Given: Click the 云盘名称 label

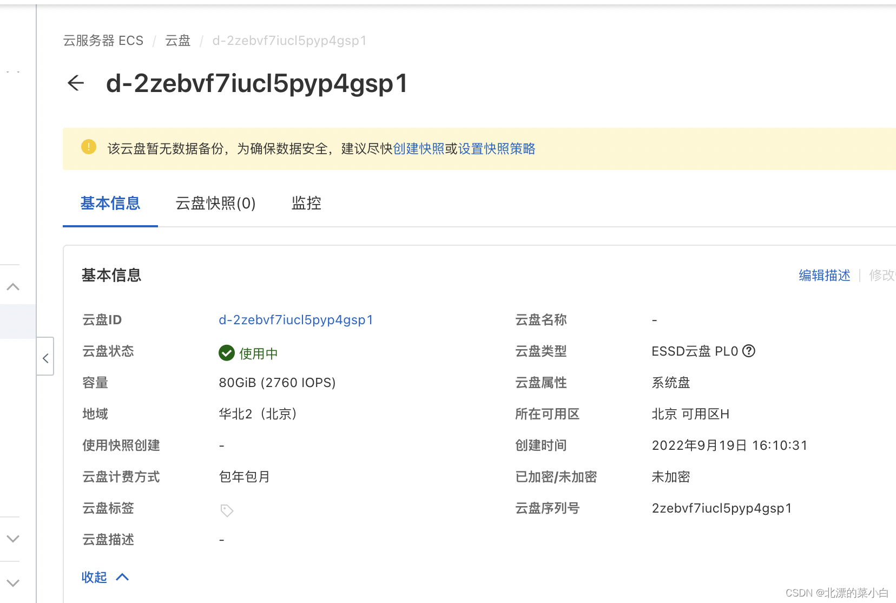Looking at the screenshot, I should pos(541,320).
